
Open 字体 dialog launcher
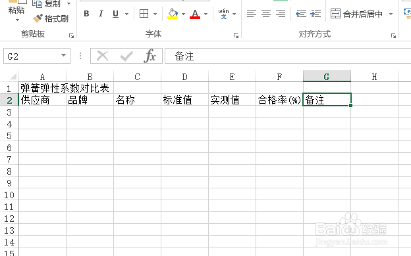coord(236,36)
